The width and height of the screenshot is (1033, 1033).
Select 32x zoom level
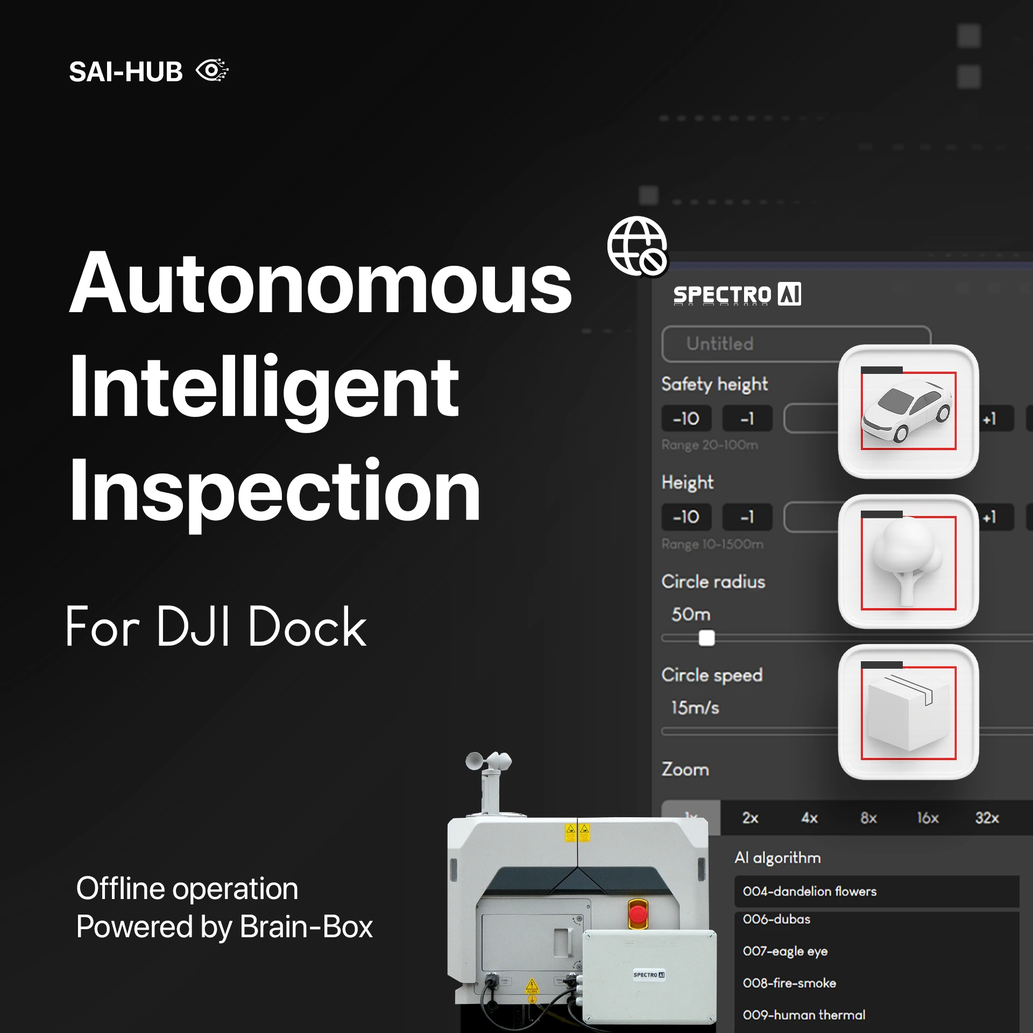point(987,818)
